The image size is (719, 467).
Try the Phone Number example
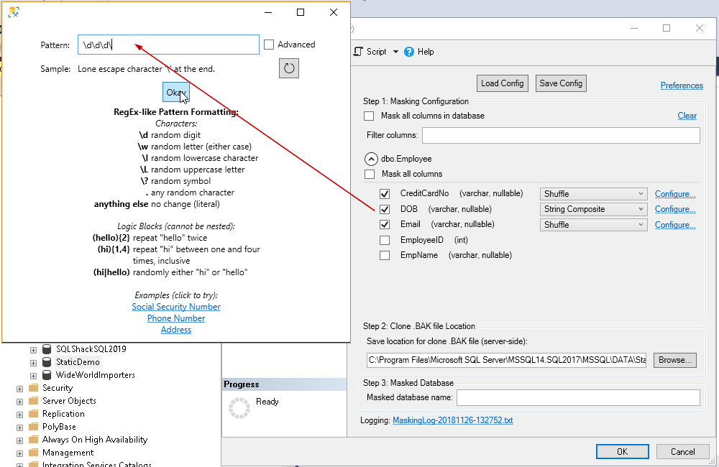click(176, 318)
